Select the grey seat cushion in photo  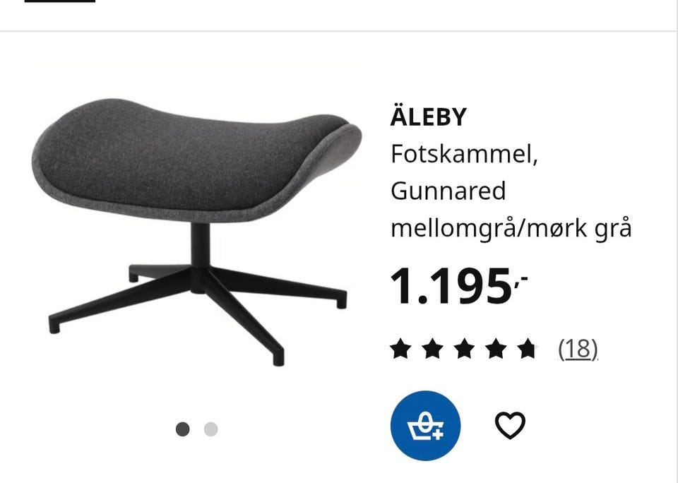(x=197, y=161)
